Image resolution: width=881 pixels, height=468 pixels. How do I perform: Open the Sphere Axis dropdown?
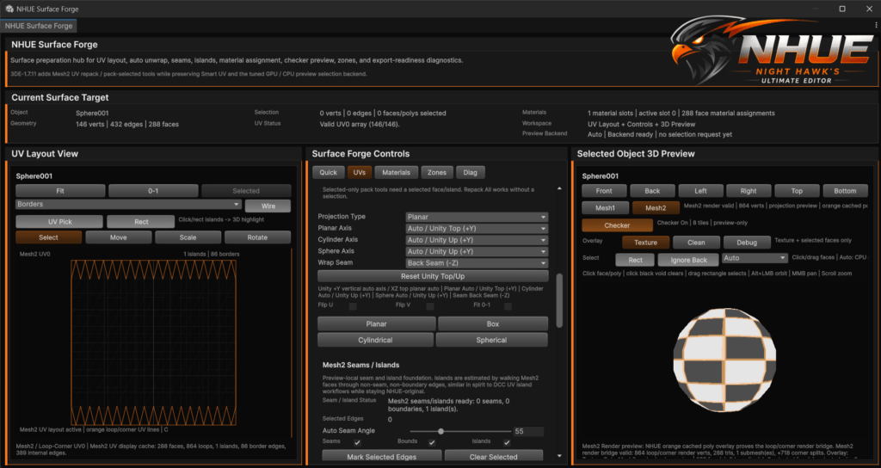[x=477, y=252]
